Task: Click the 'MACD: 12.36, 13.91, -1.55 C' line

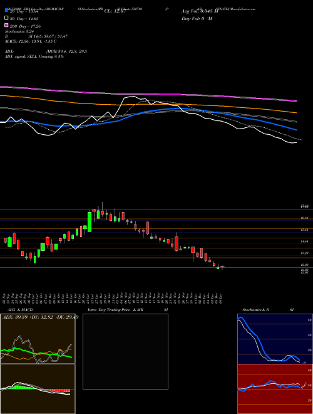Action: [30, 41]
